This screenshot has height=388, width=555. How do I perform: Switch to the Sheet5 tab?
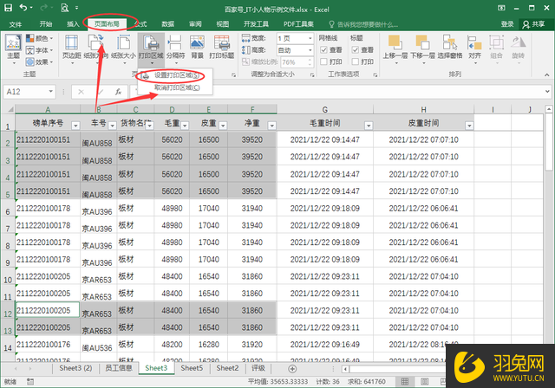pyautogui.click(x=192, y=368)
